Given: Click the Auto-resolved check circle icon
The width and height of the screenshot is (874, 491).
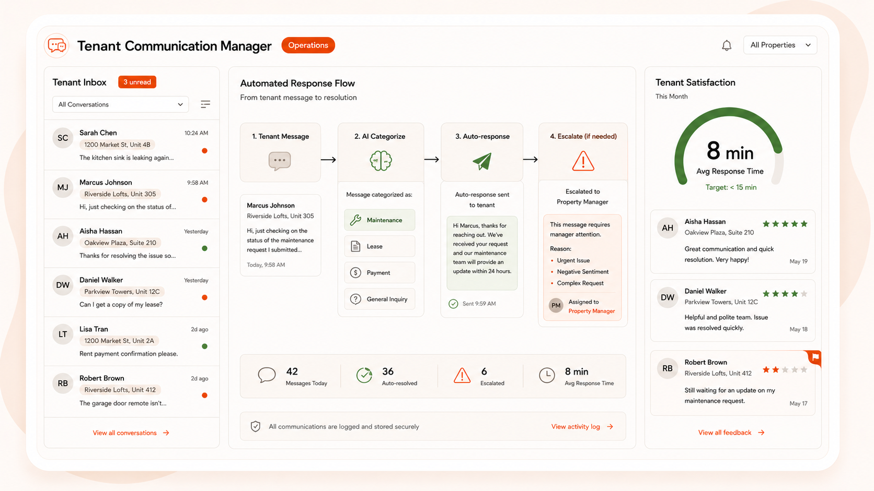Looking at the screenshot, I should [x=364, y=375].
